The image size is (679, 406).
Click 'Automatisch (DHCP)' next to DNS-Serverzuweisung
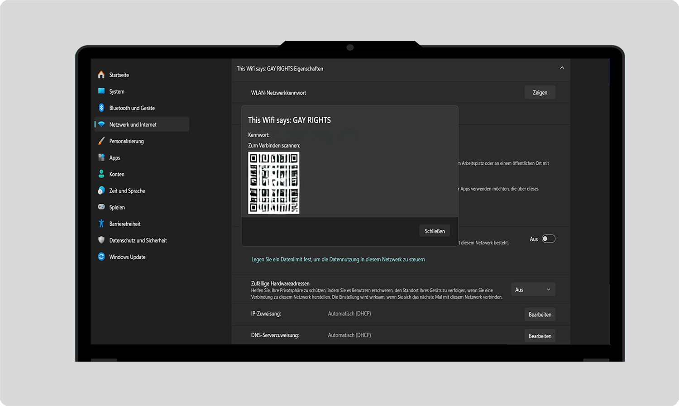pyautogui.click(x=349, y=335)
